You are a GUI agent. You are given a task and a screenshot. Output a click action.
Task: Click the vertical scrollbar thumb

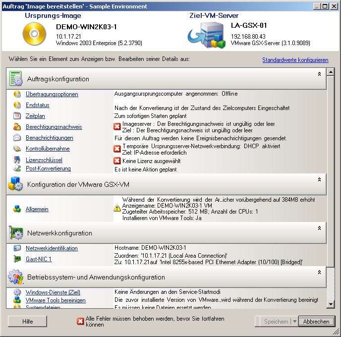click(x=331, y=171)
